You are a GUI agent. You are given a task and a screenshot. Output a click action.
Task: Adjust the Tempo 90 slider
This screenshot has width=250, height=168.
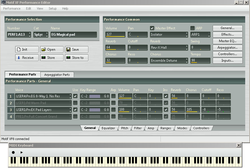pyautogui.click(x=200, y=61)
